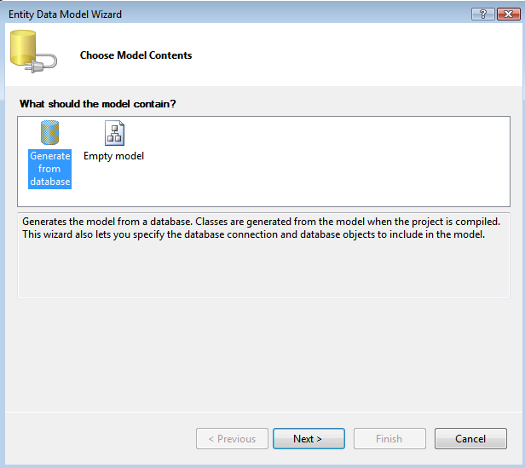Viewport: 525px width, 468px height.
Task: Click the 'Choose Model Contents' heading
Action: [136, 55]
